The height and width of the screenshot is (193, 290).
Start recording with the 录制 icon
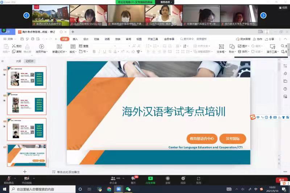pos(167,179)
